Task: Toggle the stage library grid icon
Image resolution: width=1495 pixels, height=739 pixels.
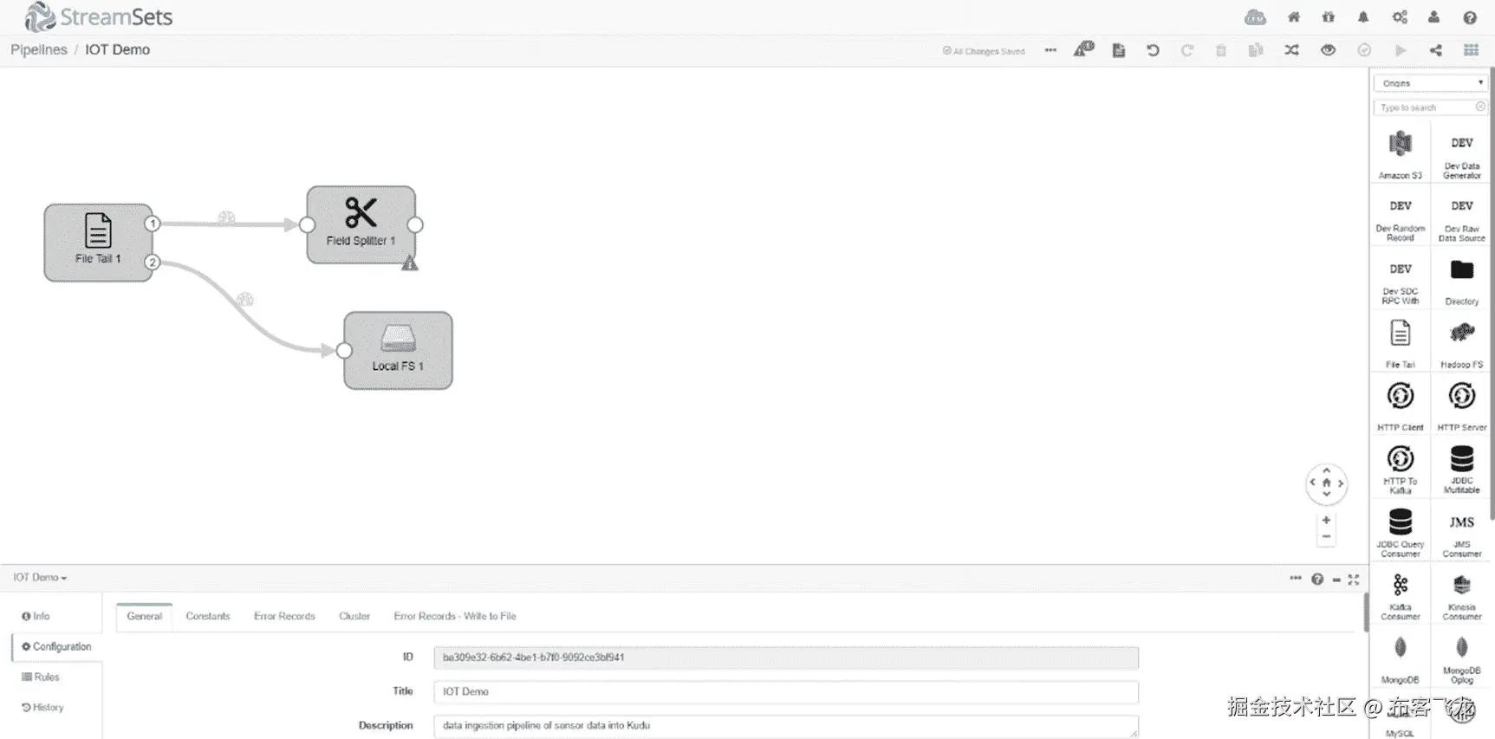Action: click(x=1472, y=50)
